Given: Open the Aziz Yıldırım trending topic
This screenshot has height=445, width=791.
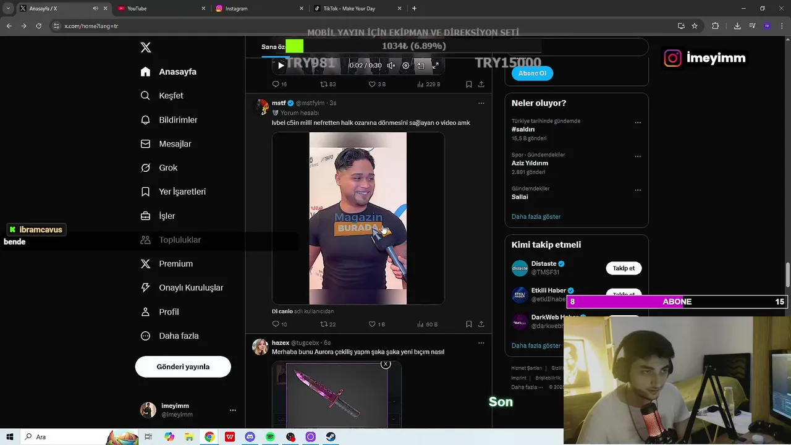Looking at the screenshot, I should pyautogui.click(x=530, y=163).
